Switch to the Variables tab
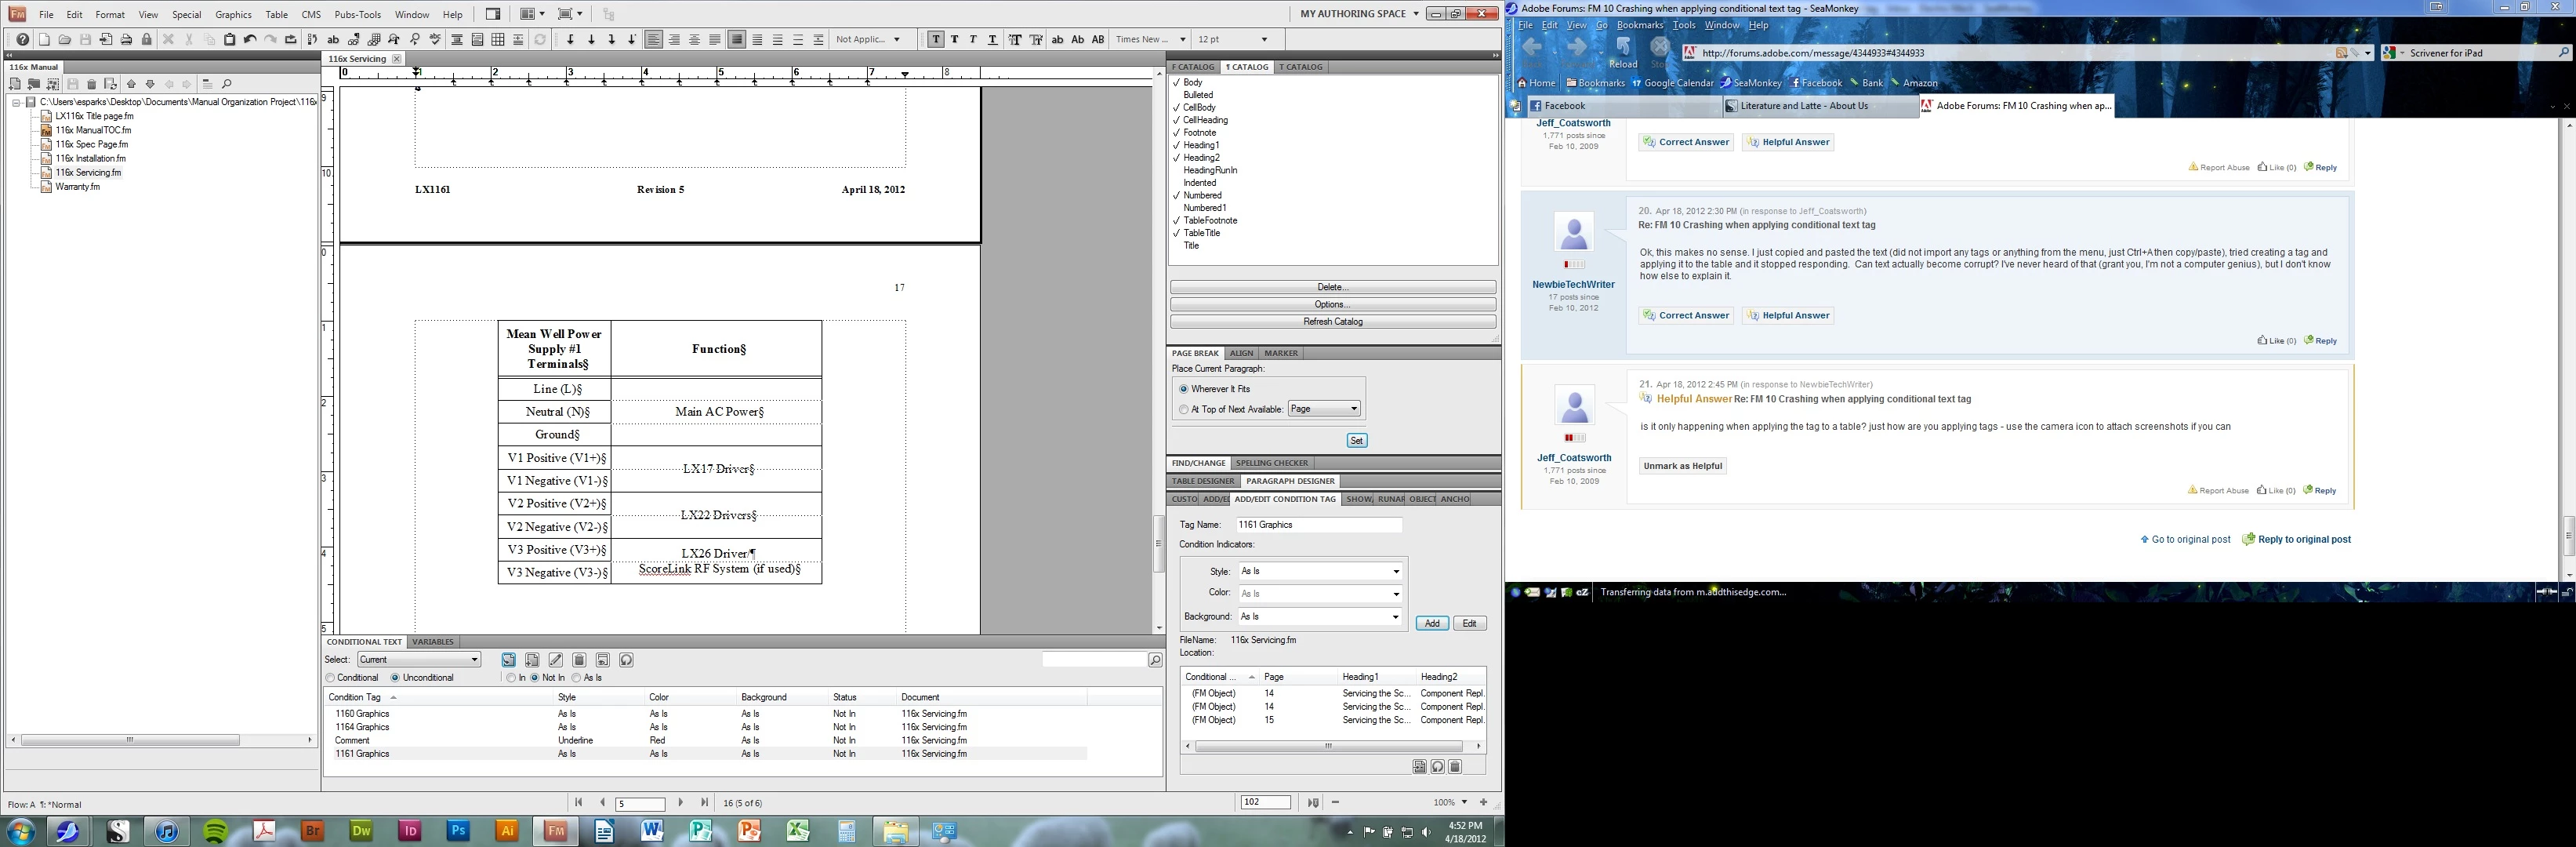Image resolution: width=2576 pixels, height=847 pixels. [x=432, y=642]
